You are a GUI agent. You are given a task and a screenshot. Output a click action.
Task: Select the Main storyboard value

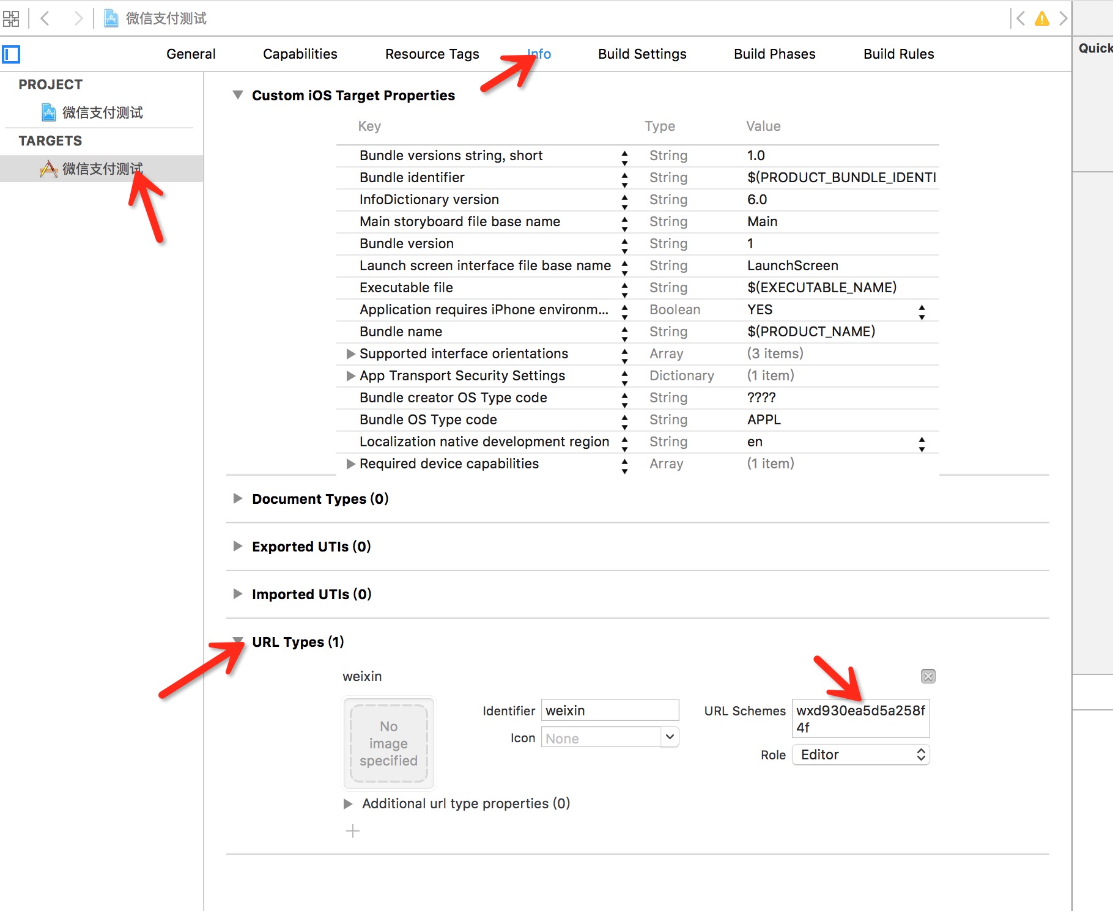point(762,221)
